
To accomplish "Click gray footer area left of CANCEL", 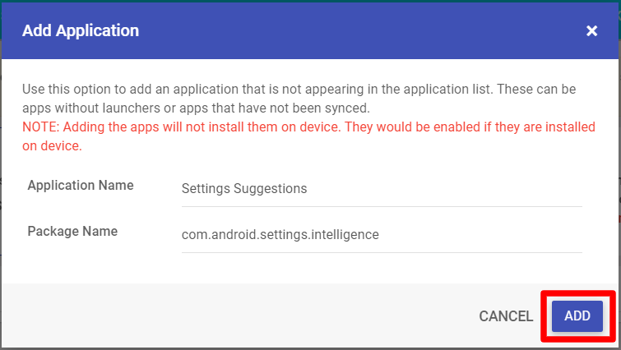I will coord(238,315).
